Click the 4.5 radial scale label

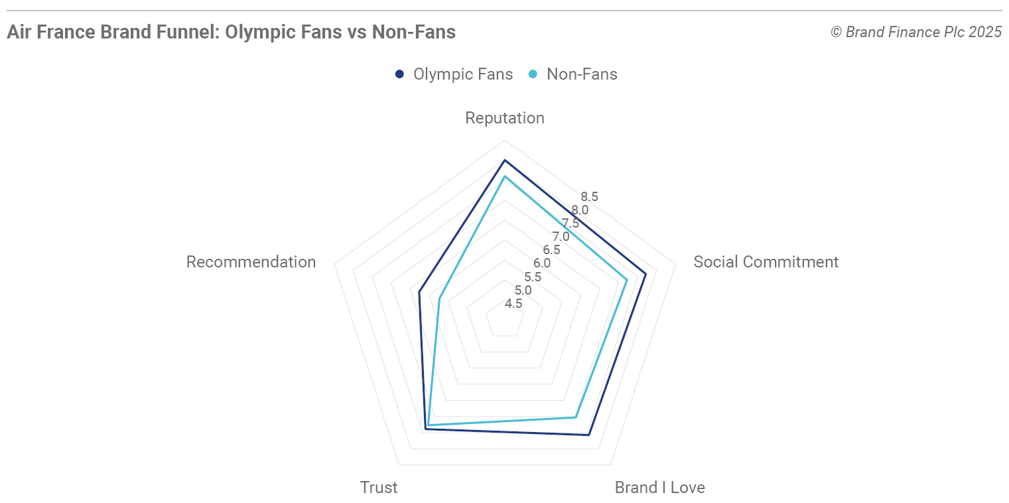(x=513, y=304)
